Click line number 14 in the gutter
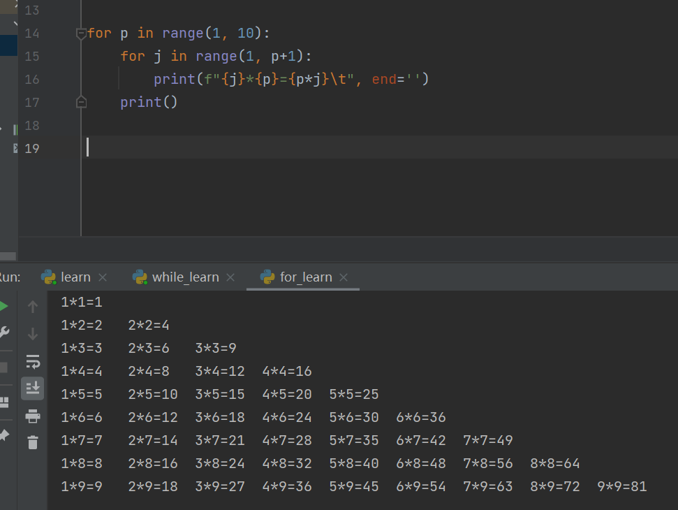Image resolution: width=678 pixels, height=510 pixels. [32, 34]
